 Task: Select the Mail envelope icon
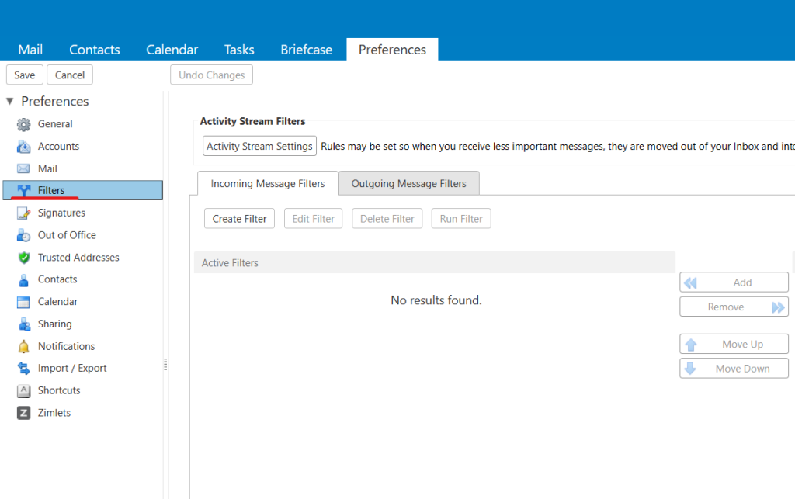24,168
